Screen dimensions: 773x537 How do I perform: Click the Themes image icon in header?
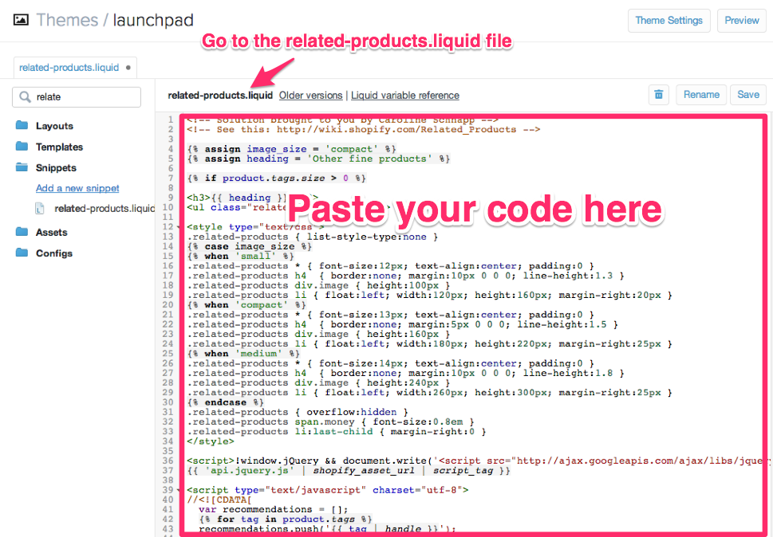tap(21, 20)
